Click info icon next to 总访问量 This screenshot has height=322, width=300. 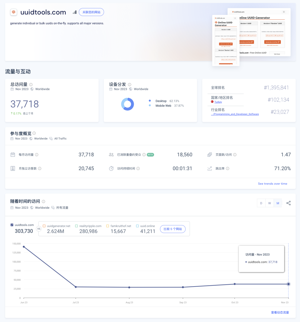tap(31, 85)
